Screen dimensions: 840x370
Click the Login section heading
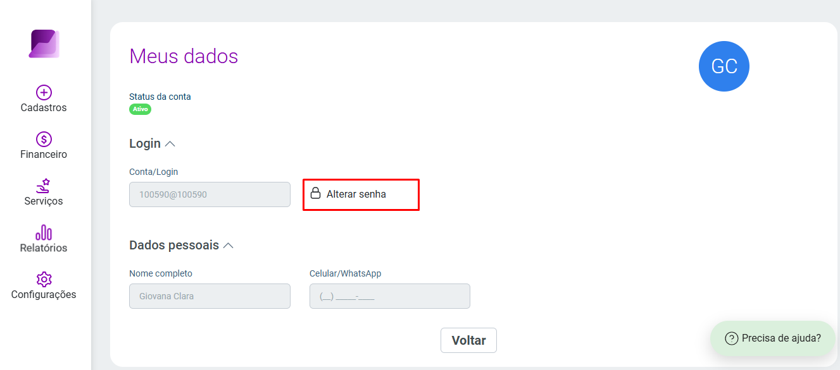(145, 143)
